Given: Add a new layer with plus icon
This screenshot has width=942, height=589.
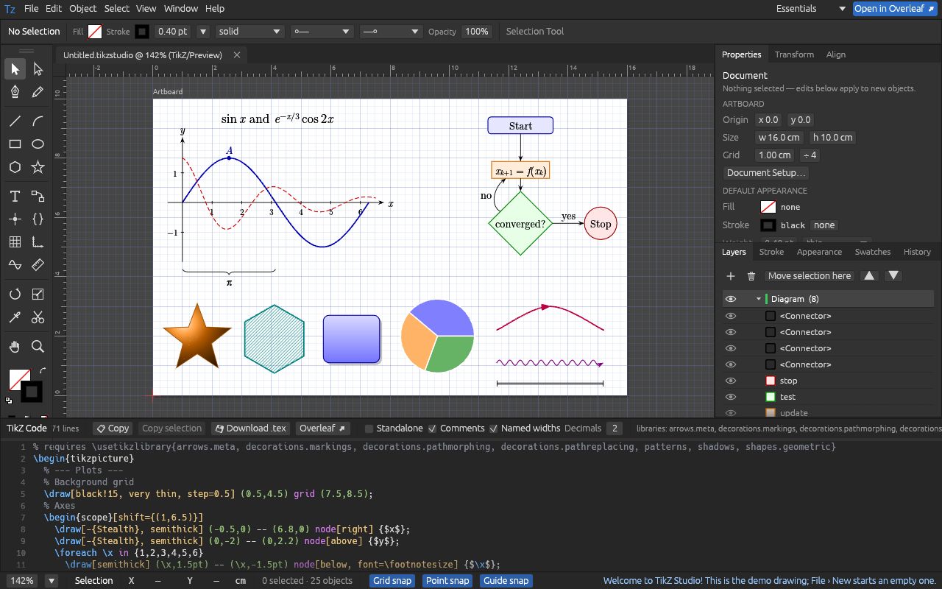Looking at the screenshot, I should pos(731,276).
